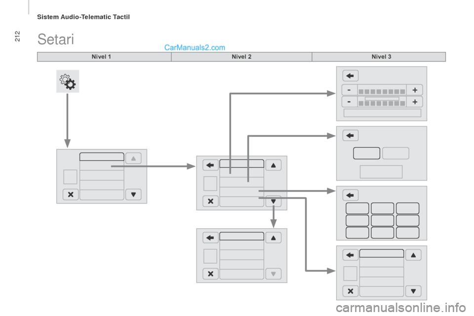Open the CarManuals2.com link

[x=195, y=47]
